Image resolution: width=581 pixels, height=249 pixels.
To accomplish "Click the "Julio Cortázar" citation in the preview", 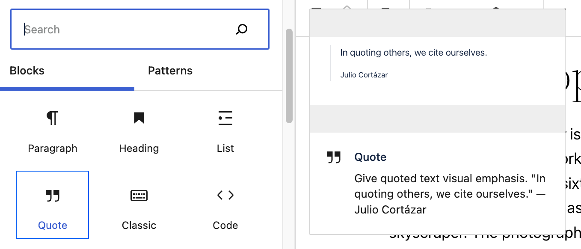I will point(364,75).
